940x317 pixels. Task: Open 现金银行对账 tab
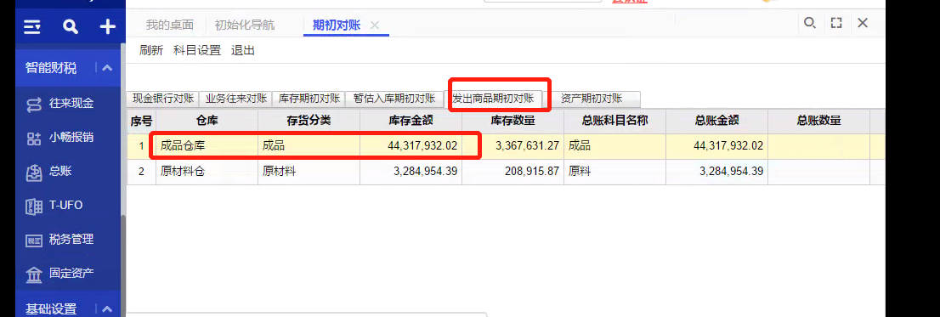(x=162, y=99)
